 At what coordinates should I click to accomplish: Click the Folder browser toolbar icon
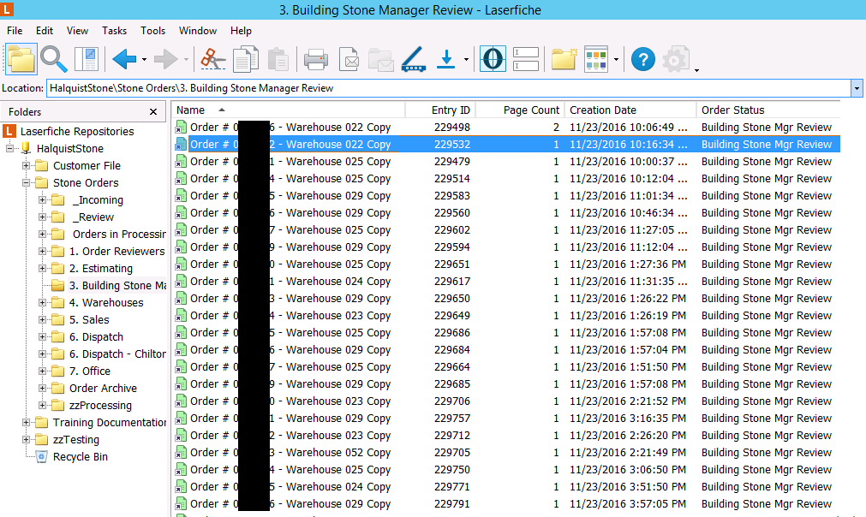tap(21, 59)
